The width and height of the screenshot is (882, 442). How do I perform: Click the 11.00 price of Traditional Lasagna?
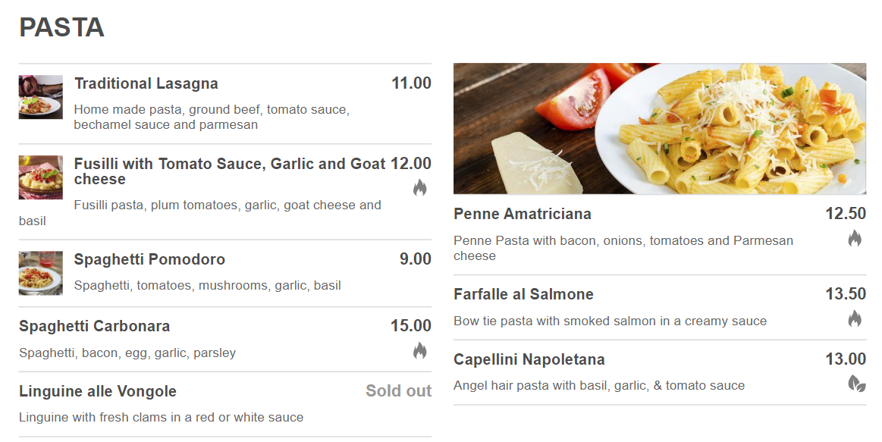[x=411, y=83]
